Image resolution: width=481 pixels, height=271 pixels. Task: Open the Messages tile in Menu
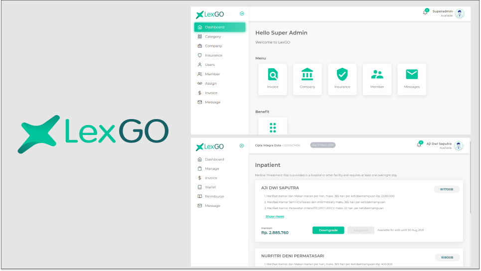coord(412,79)
